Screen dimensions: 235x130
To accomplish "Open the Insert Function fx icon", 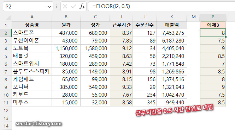I will point(82,6).
